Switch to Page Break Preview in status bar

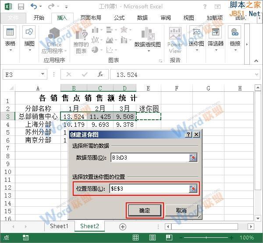click(169, 237)
